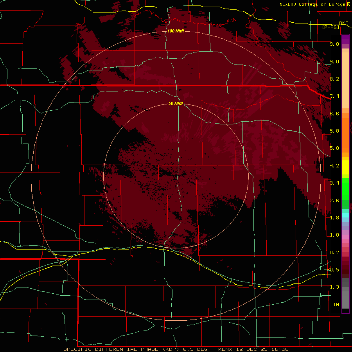The width and height of the screenshot is (352, 352).
Task: Click the cyan swatch on the color bar
Action: click(x=345, y=215)
